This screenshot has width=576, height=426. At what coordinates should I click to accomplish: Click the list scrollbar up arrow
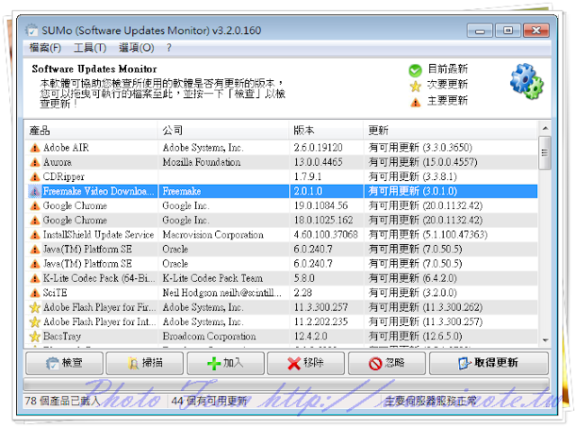point(545,128)
